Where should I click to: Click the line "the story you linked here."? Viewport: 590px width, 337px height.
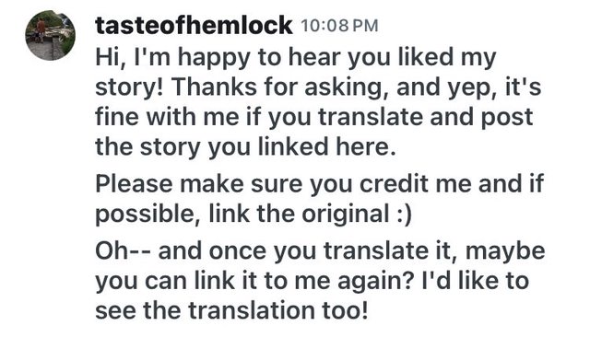(x=246, y=146)
